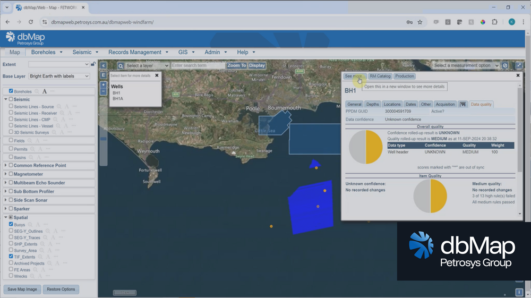Viewport: 531px width, 298px height.
Task: Collapse the Seismic layer group
Action: (5, 99)
